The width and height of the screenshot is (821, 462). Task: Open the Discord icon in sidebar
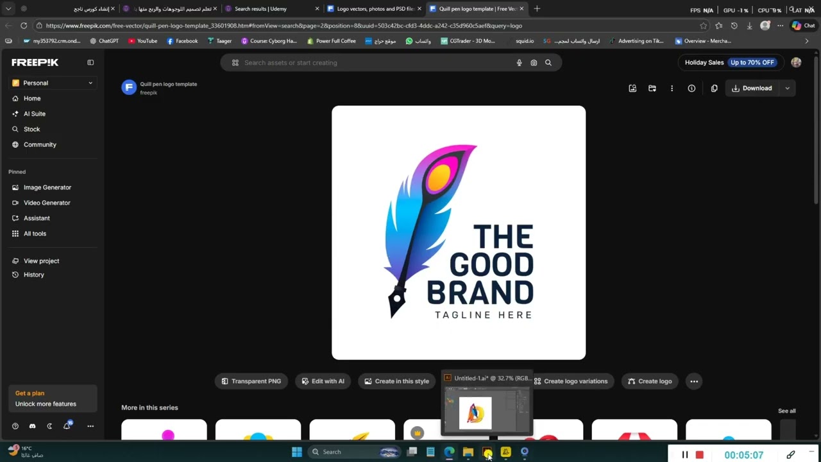pos(32,426)
